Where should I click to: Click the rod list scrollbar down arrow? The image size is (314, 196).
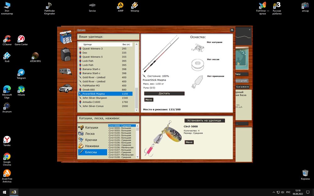(x=136, y=110)
